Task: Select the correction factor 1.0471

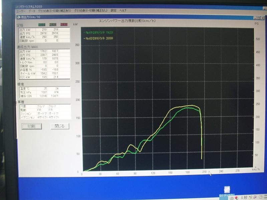Action: click(55, 96)
